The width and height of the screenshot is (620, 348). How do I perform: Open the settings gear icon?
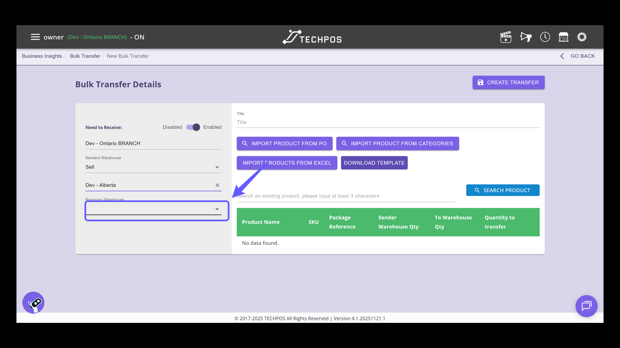pyautogui.click(x=582, y=37)
